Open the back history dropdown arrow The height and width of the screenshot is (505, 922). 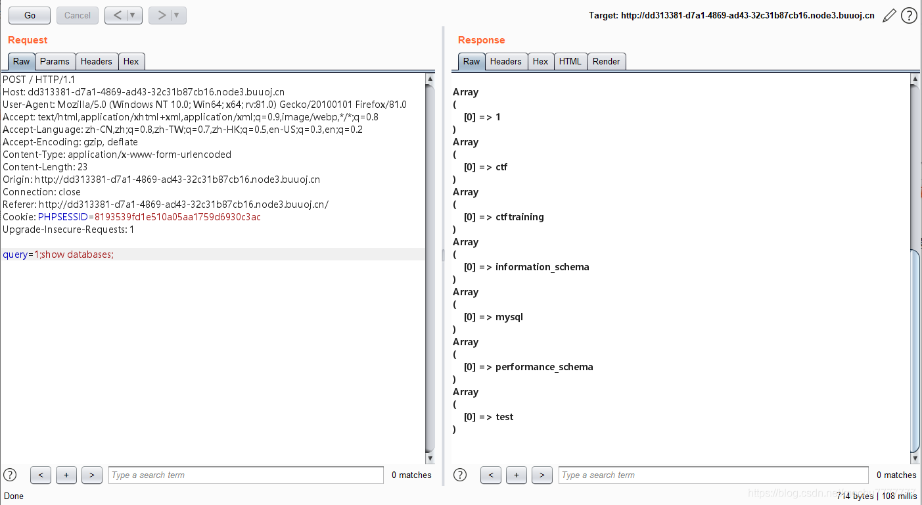(x=133, y=15)
